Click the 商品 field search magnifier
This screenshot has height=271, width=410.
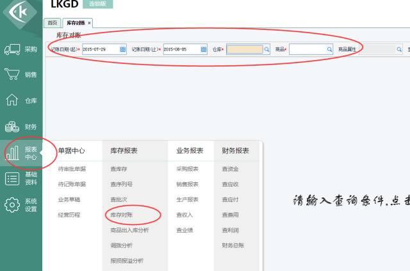[329, 49]
